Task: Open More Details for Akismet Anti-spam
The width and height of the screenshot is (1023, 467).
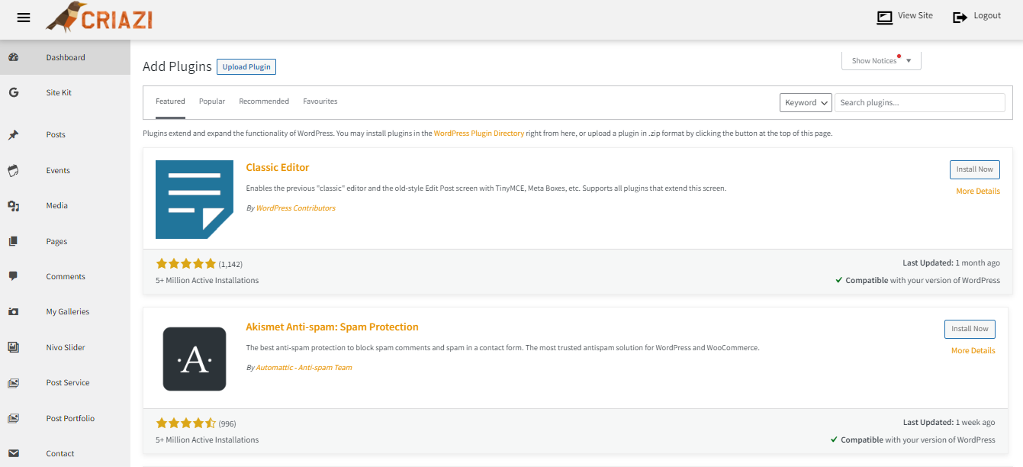Action: pyautogui.click(x=973, y=351)
